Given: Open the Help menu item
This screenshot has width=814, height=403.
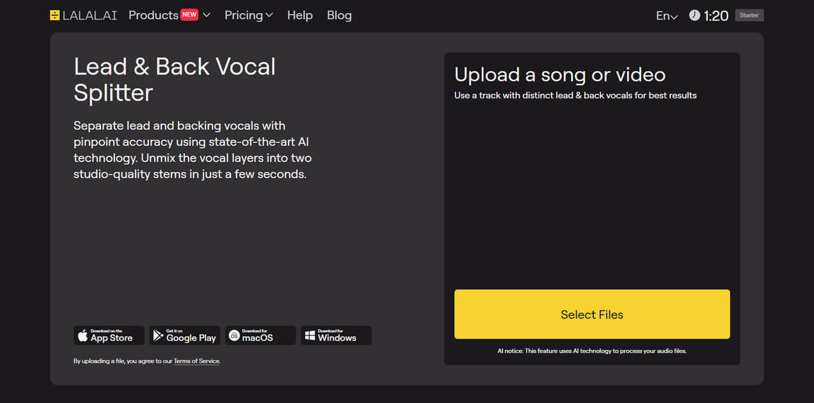Looking at the screenshot, I should pos(300,15).
